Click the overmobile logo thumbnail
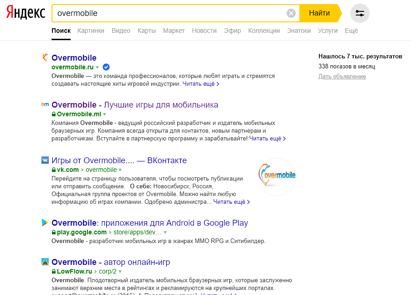The height and width of the screenshot is (295, 411). [277, 177]
